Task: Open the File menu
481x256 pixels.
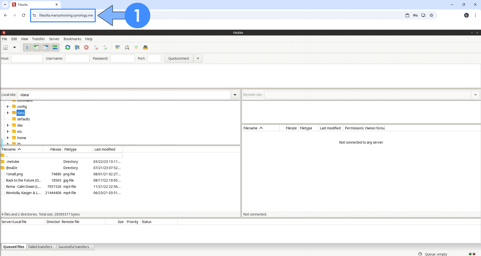Action: click(5, 39)
